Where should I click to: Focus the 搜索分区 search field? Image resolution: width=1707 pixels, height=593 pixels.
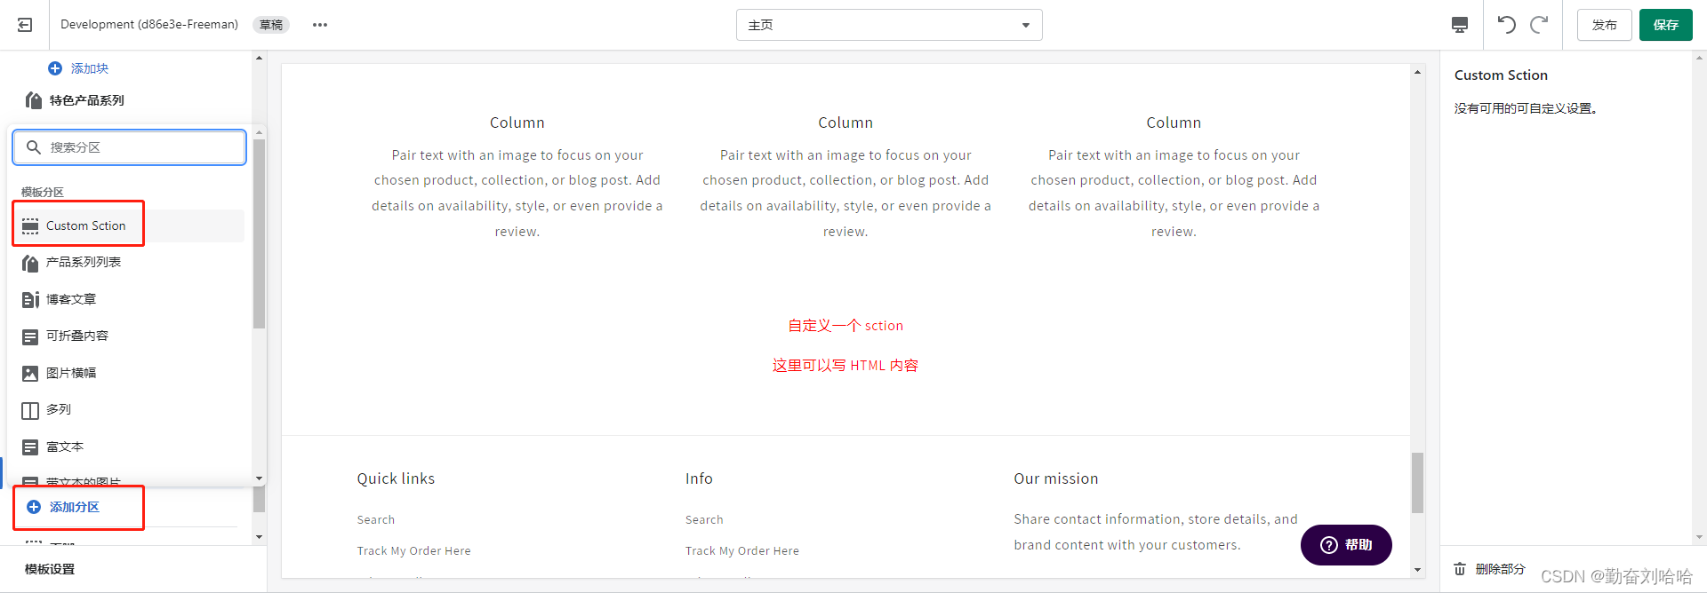130,147
